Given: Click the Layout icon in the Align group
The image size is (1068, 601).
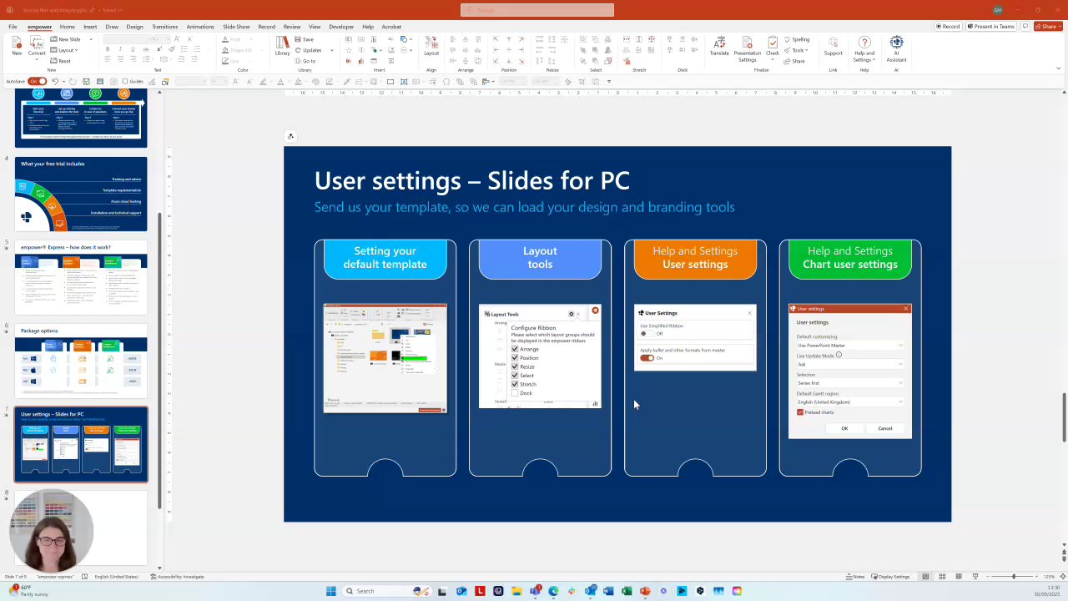Looking at the screenshot, I should 431,46.
